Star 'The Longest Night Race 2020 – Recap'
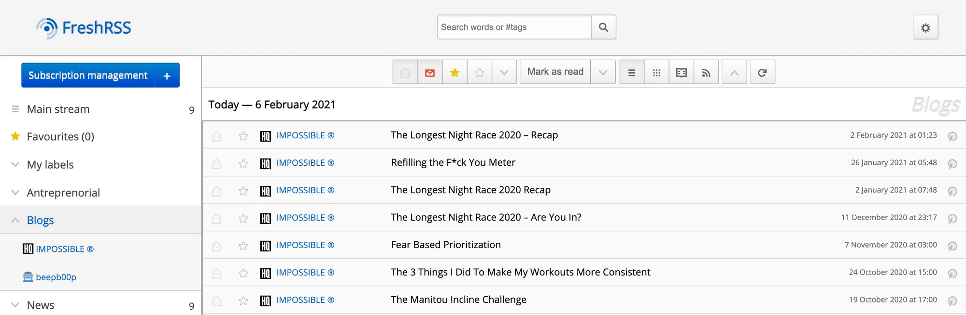966x315 pixels. [x=243, y=136]
